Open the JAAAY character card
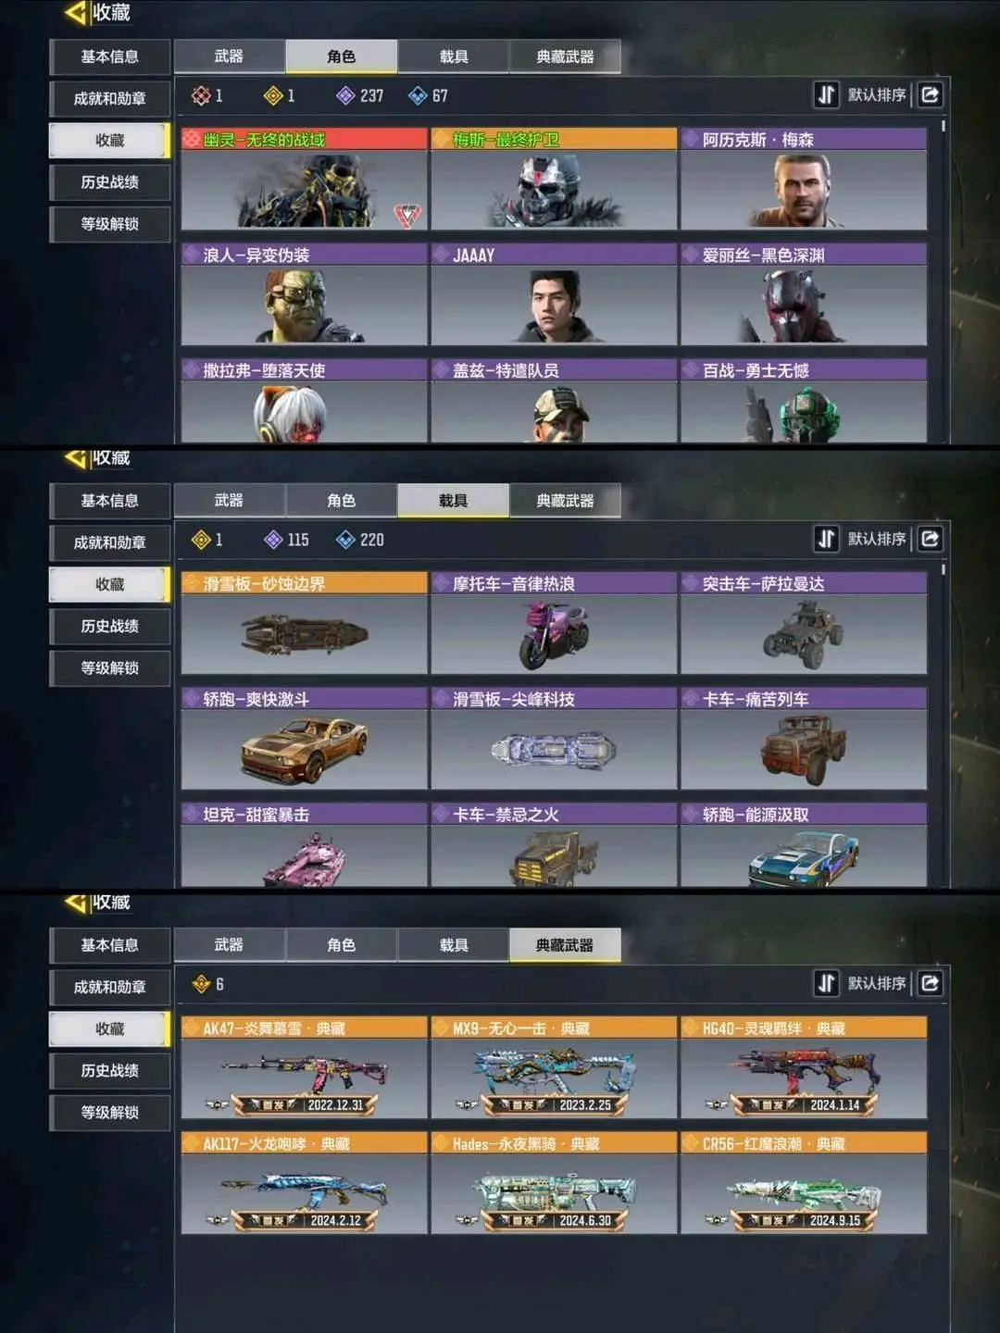Viewport: 1000px width, 1333px height. tap(554, 294)
